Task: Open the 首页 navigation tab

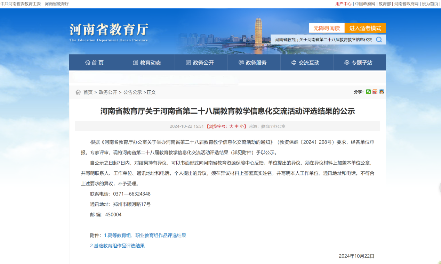Action: point(95,63)
